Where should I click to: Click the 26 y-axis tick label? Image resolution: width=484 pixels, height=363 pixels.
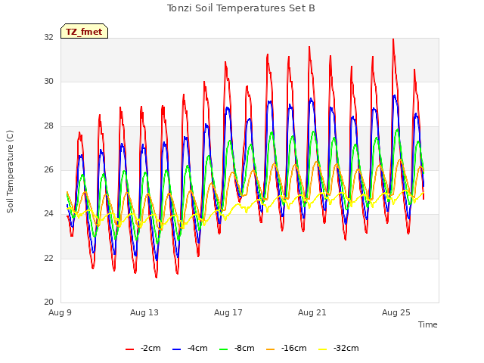(48, 169)
